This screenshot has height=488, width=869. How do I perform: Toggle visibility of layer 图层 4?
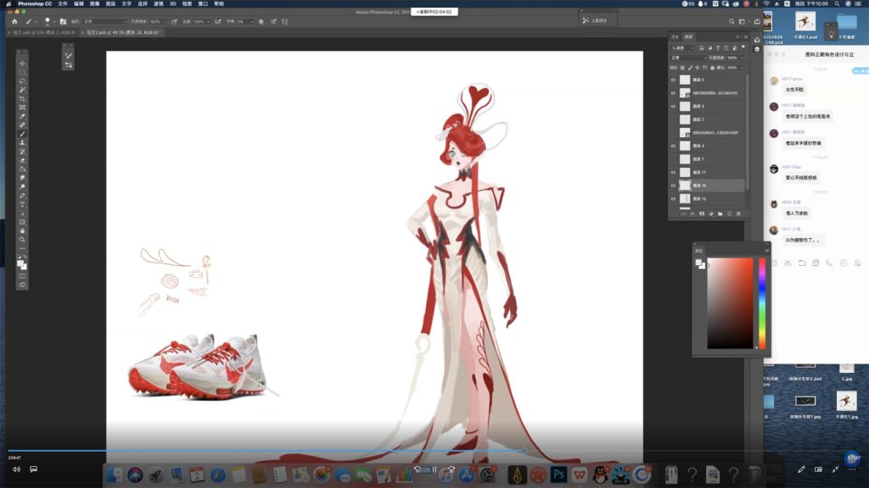pyautogui.click(x=674, y=146)
